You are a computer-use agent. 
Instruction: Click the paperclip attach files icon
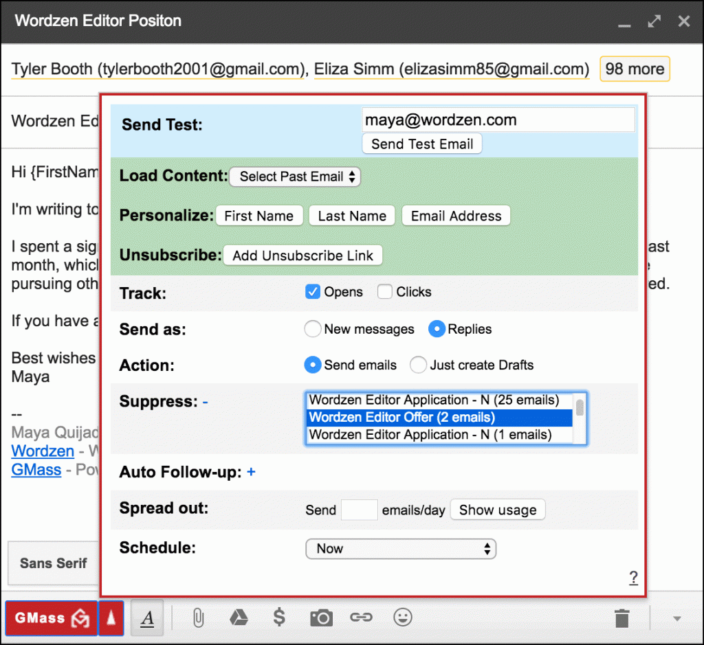(197, 618)
